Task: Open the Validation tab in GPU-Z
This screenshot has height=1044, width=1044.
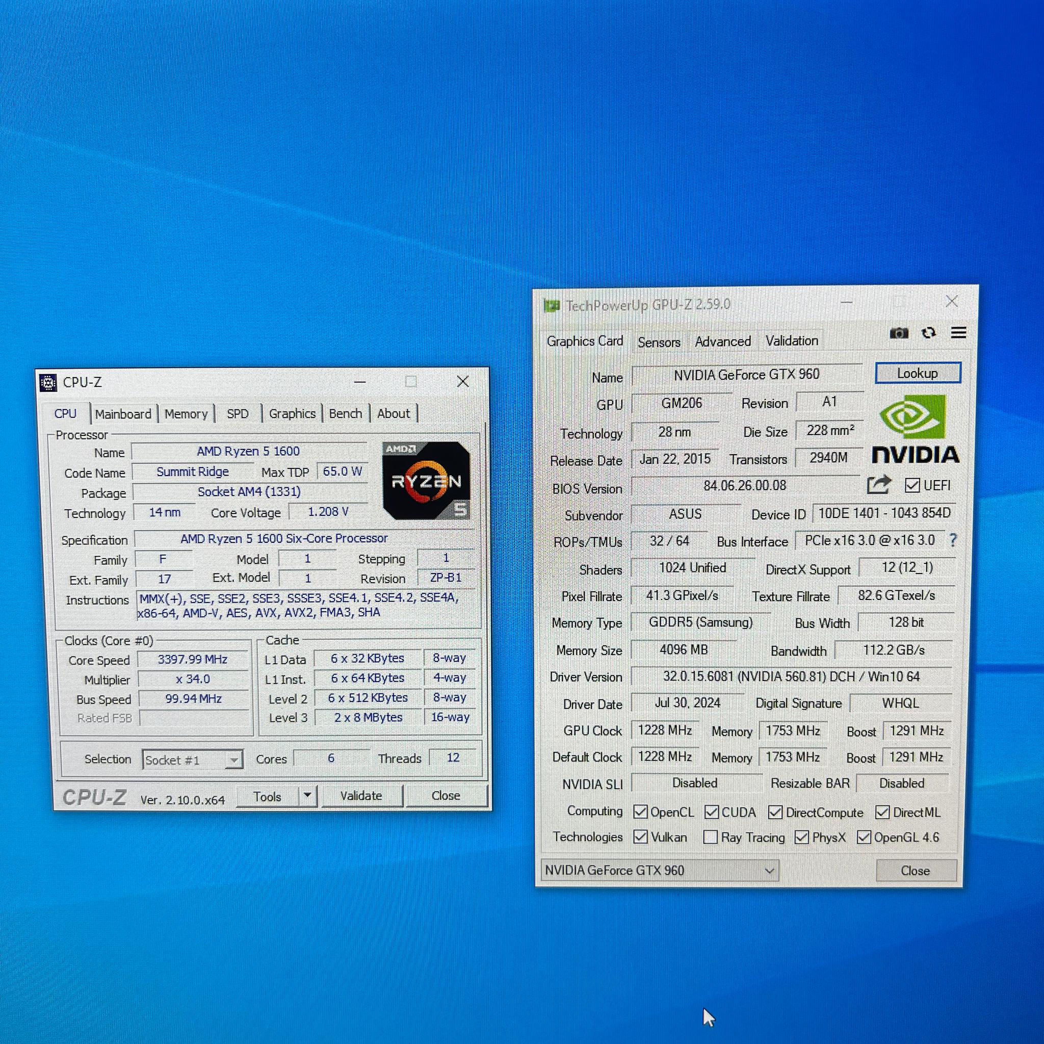Action: [x=792, y=341]
